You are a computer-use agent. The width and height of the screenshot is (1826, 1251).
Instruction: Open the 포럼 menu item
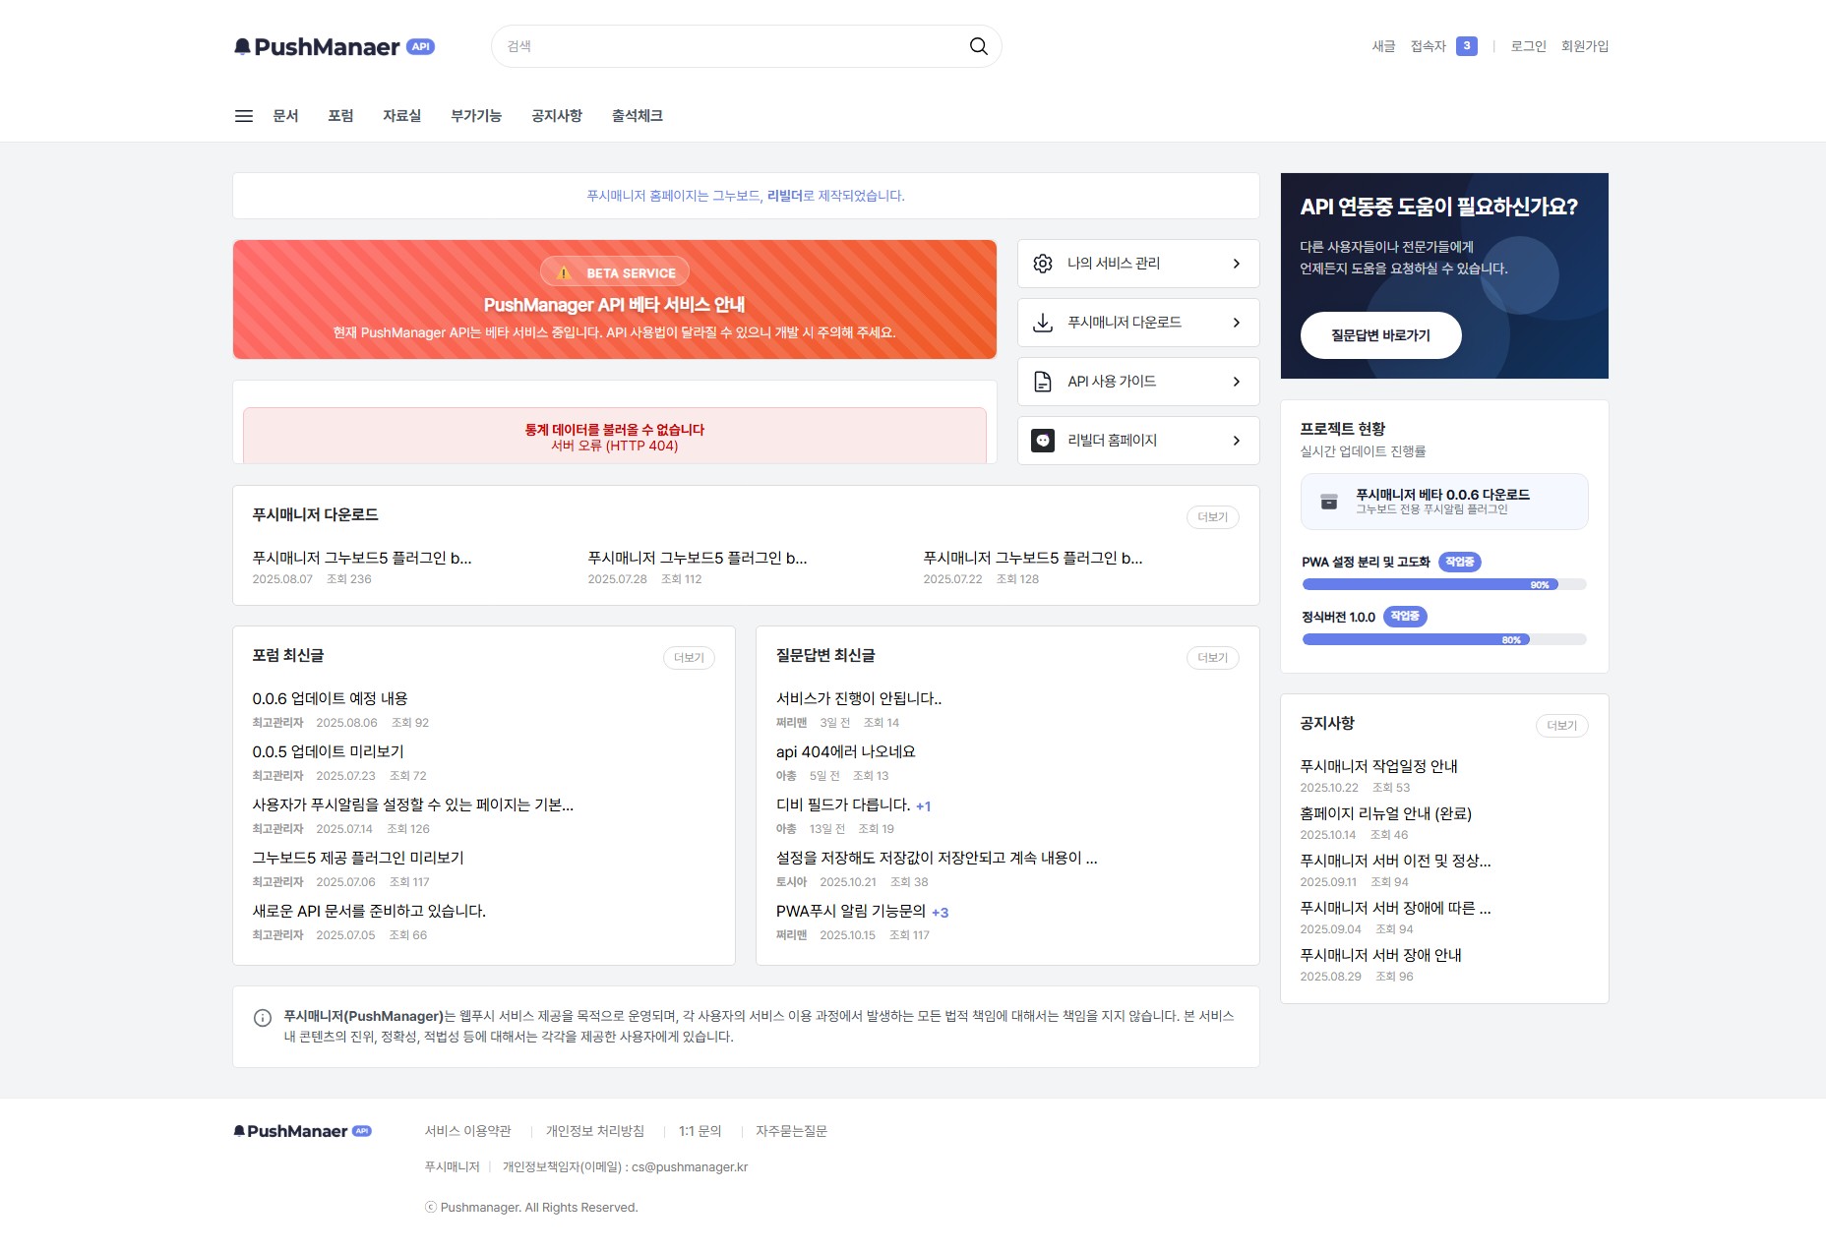(x=340, y=116)
